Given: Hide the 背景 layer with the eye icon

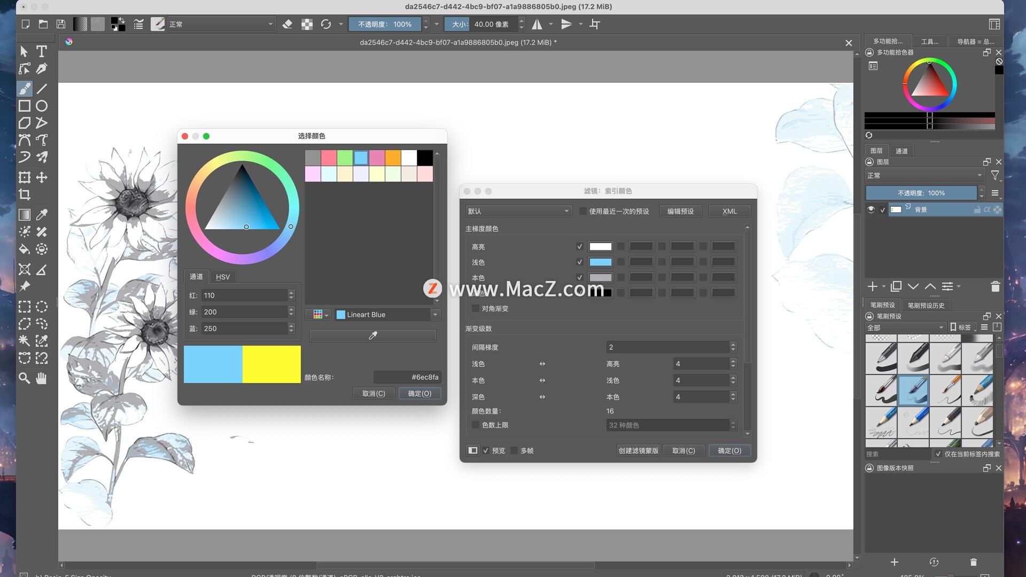Looking at the screenshot, I should tap(871, 209).
